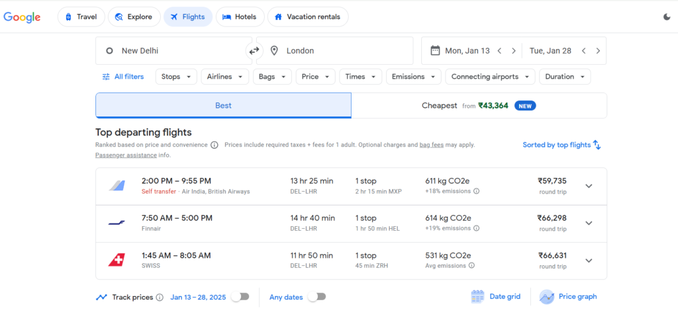Open the Emissions filter dropdown
The width and height of the screenshot is (678, 316).
point(413,77)
